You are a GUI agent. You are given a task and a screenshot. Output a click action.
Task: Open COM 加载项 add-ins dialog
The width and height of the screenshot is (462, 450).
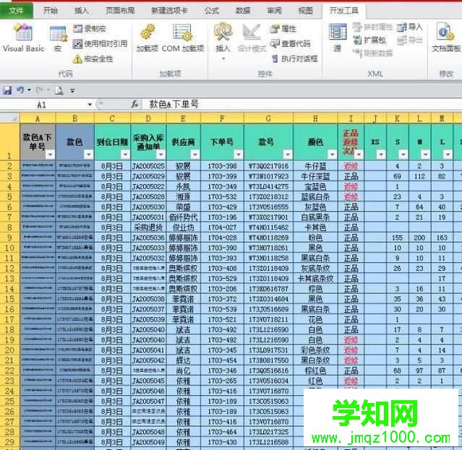pos(183,38)
